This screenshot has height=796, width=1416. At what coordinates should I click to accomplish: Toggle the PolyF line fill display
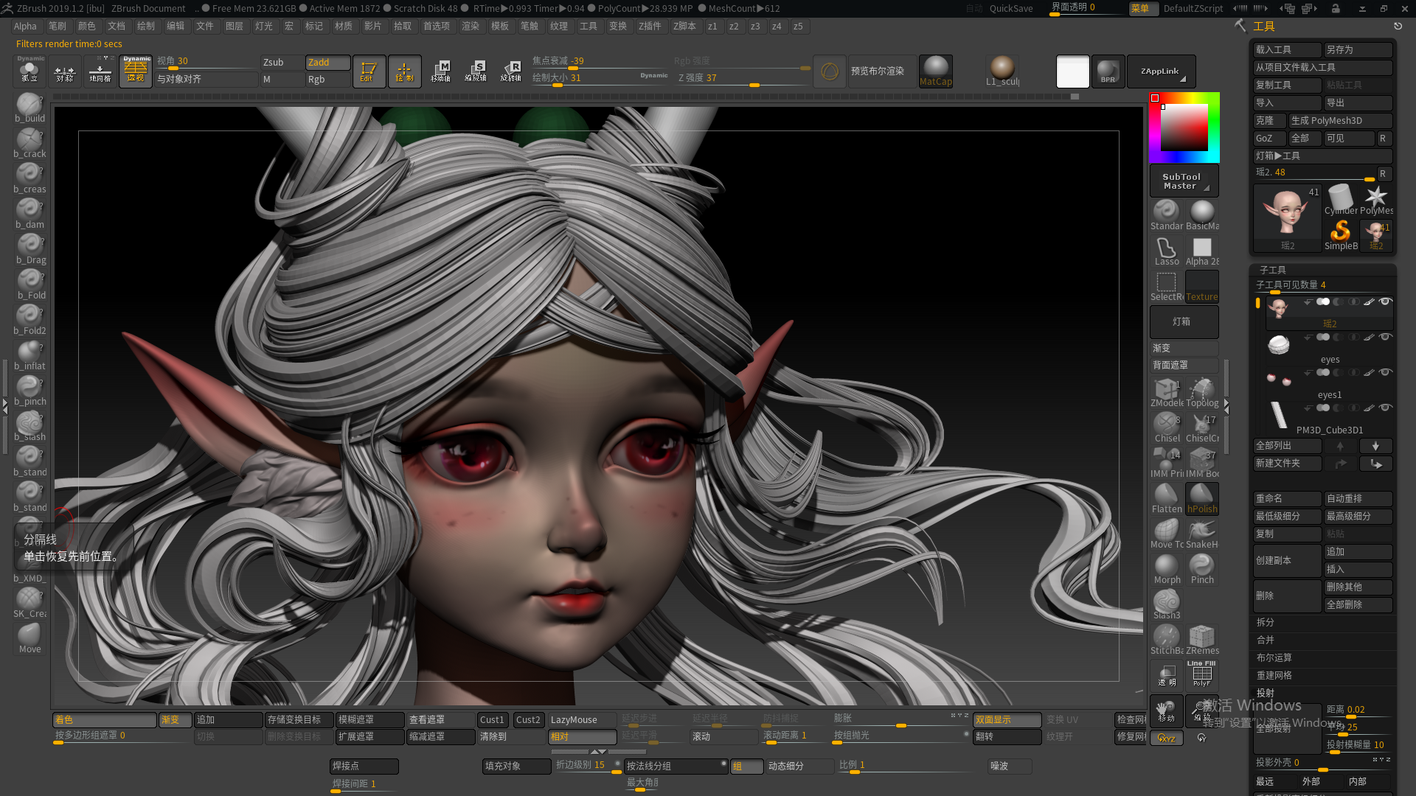click(x=1202, y=674)
